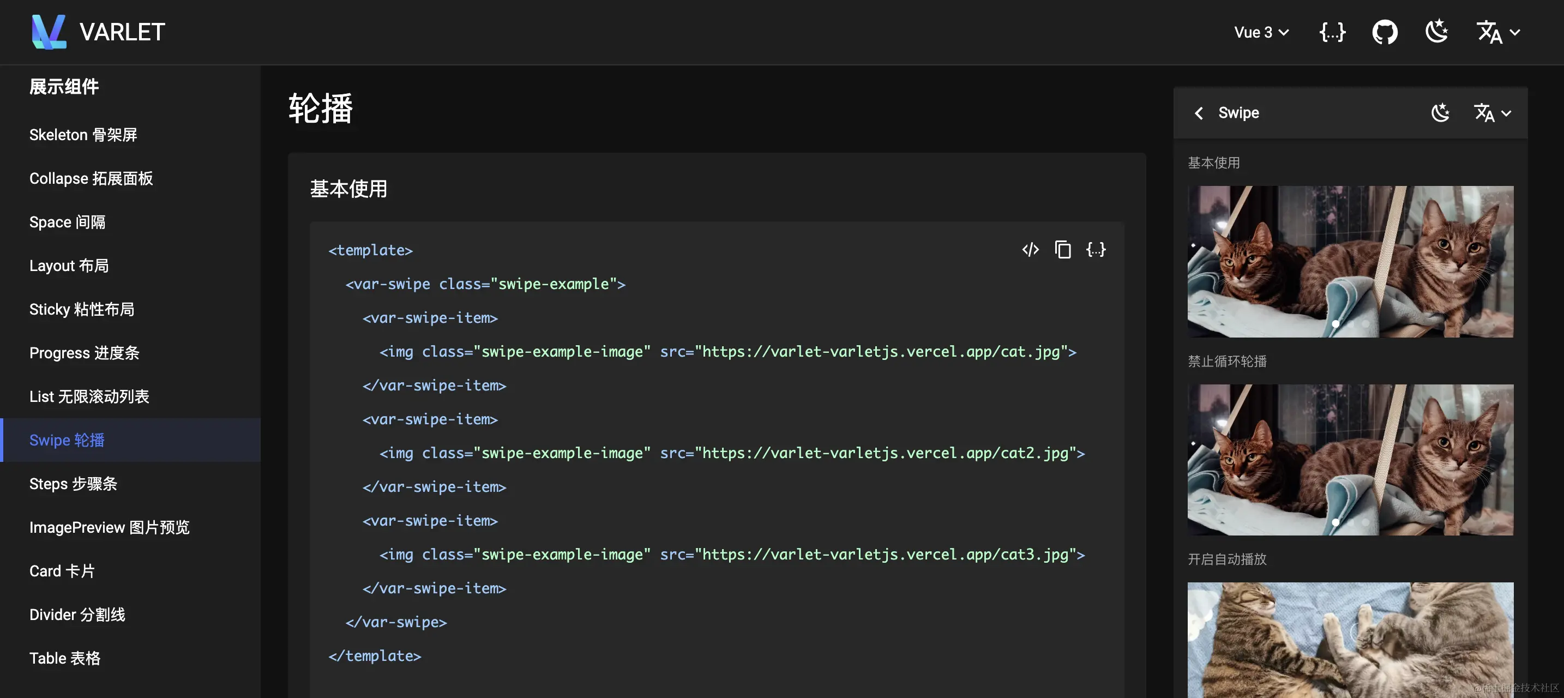The width and height of the screenshot is (1564, 698).
Task: Click the basic-usage swipe indicator dot
Action: [1335, 324]
